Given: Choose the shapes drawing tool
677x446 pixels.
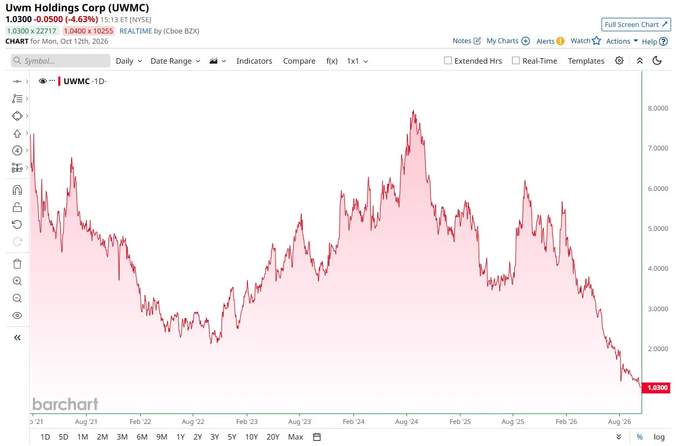Looking at the screenshot, I should click(17, 116).
